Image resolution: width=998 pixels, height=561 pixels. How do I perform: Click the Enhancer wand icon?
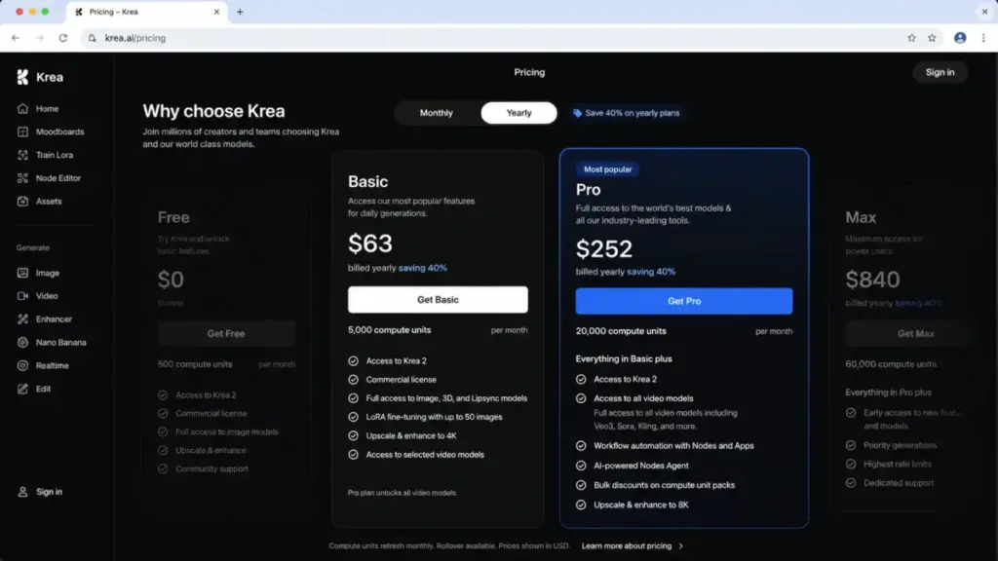coord(23,319)
